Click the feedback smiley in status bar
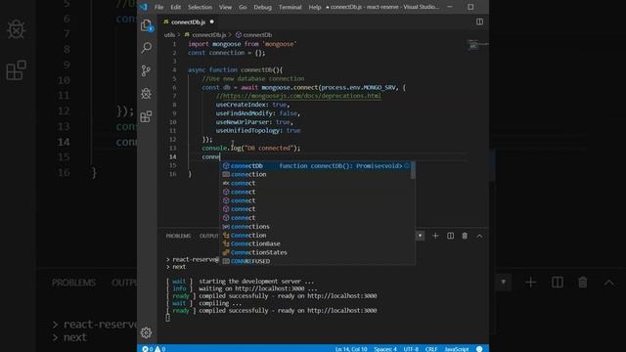626x352 pixels. [x=479, y=349]
